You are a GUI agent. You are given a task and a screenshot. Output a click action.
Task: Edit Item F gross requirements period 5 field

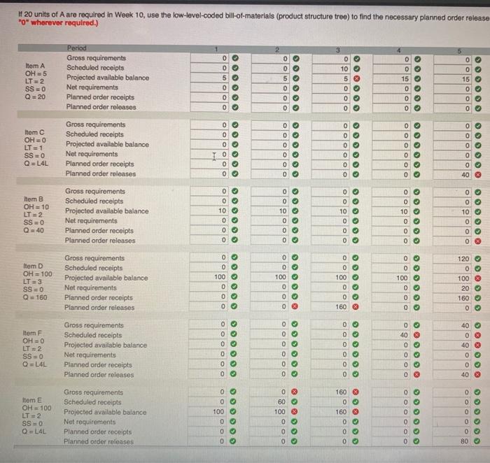tap(451, 326)
